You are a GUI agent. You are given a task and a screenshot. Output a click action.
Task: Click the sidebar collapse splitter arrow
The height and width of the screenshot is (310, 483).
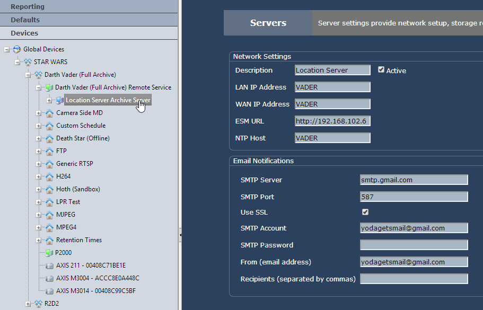180,235
